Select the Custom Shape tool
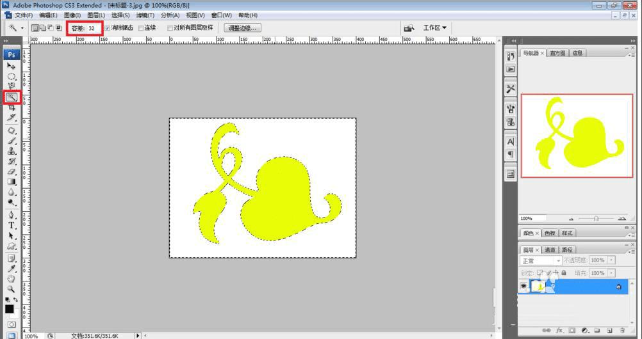The image size is (642, 339). point(11,246)
